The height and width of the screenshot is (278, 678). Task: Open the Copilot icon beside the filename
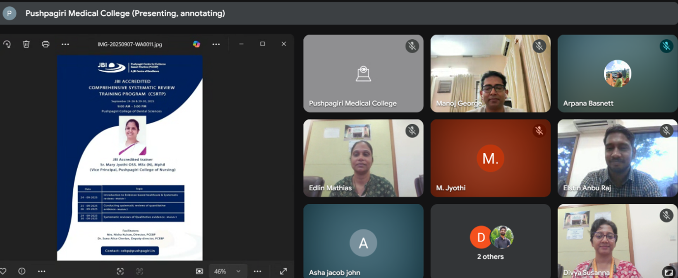coord(197,44)
